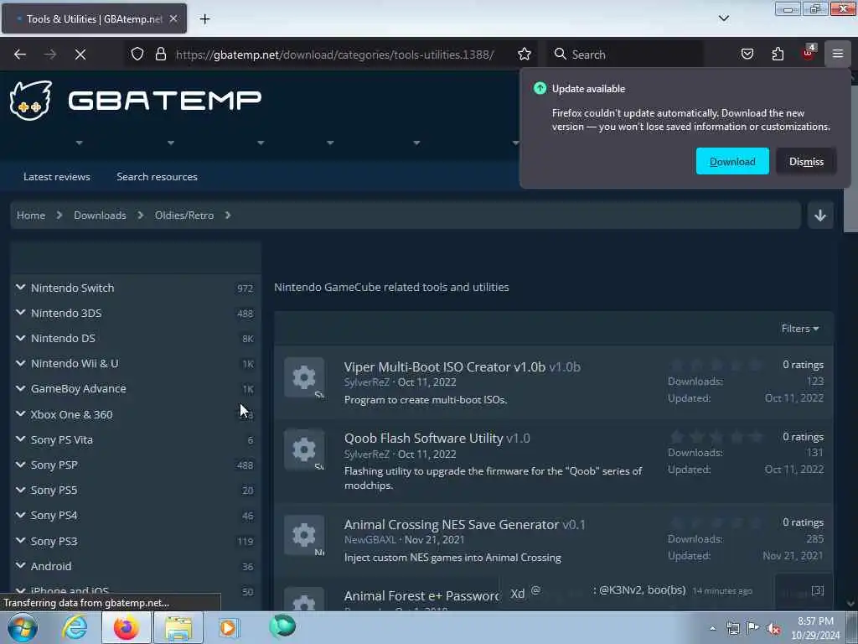Stop page loading with the X button
The image size is (858, 644).
click(x=80, y=55)
